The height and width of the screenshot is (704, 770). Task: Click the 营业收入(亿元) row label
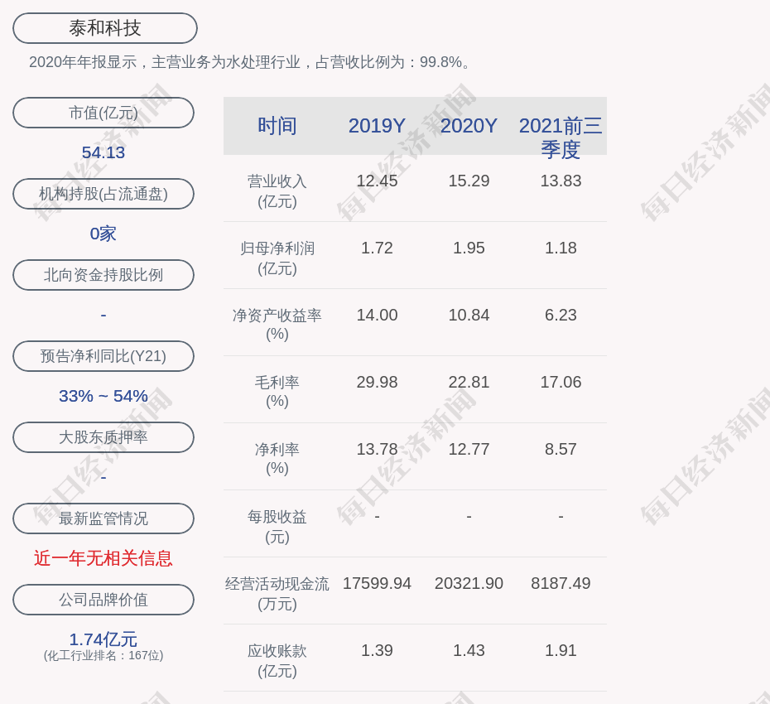click(x=277, y=191)
